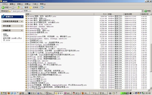The height and width of the screenshot is (95, 152).
Task: Expand hidden tray icons with the arrow
Action: [x=134, y=93]
